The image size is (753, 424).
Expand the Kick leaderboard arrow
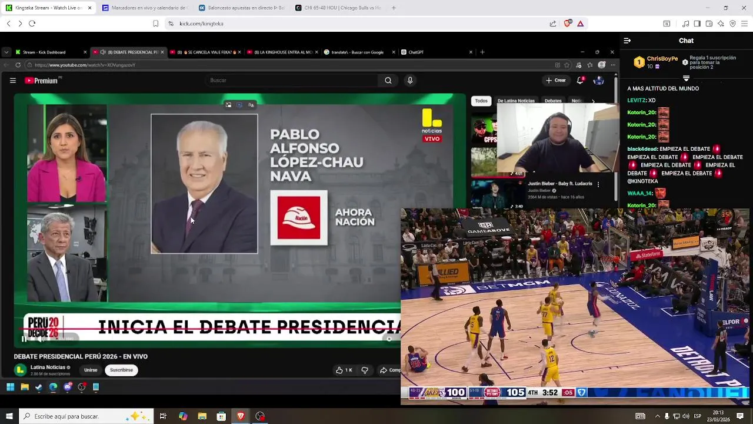tap(686, 78)
